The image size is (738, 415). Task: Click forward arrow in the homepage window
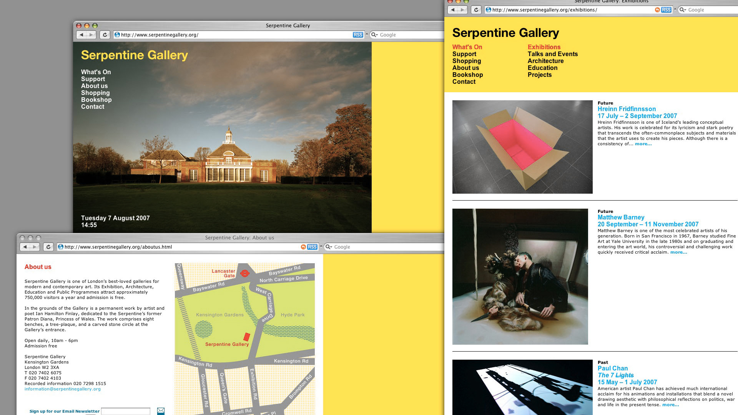point(91,35)
